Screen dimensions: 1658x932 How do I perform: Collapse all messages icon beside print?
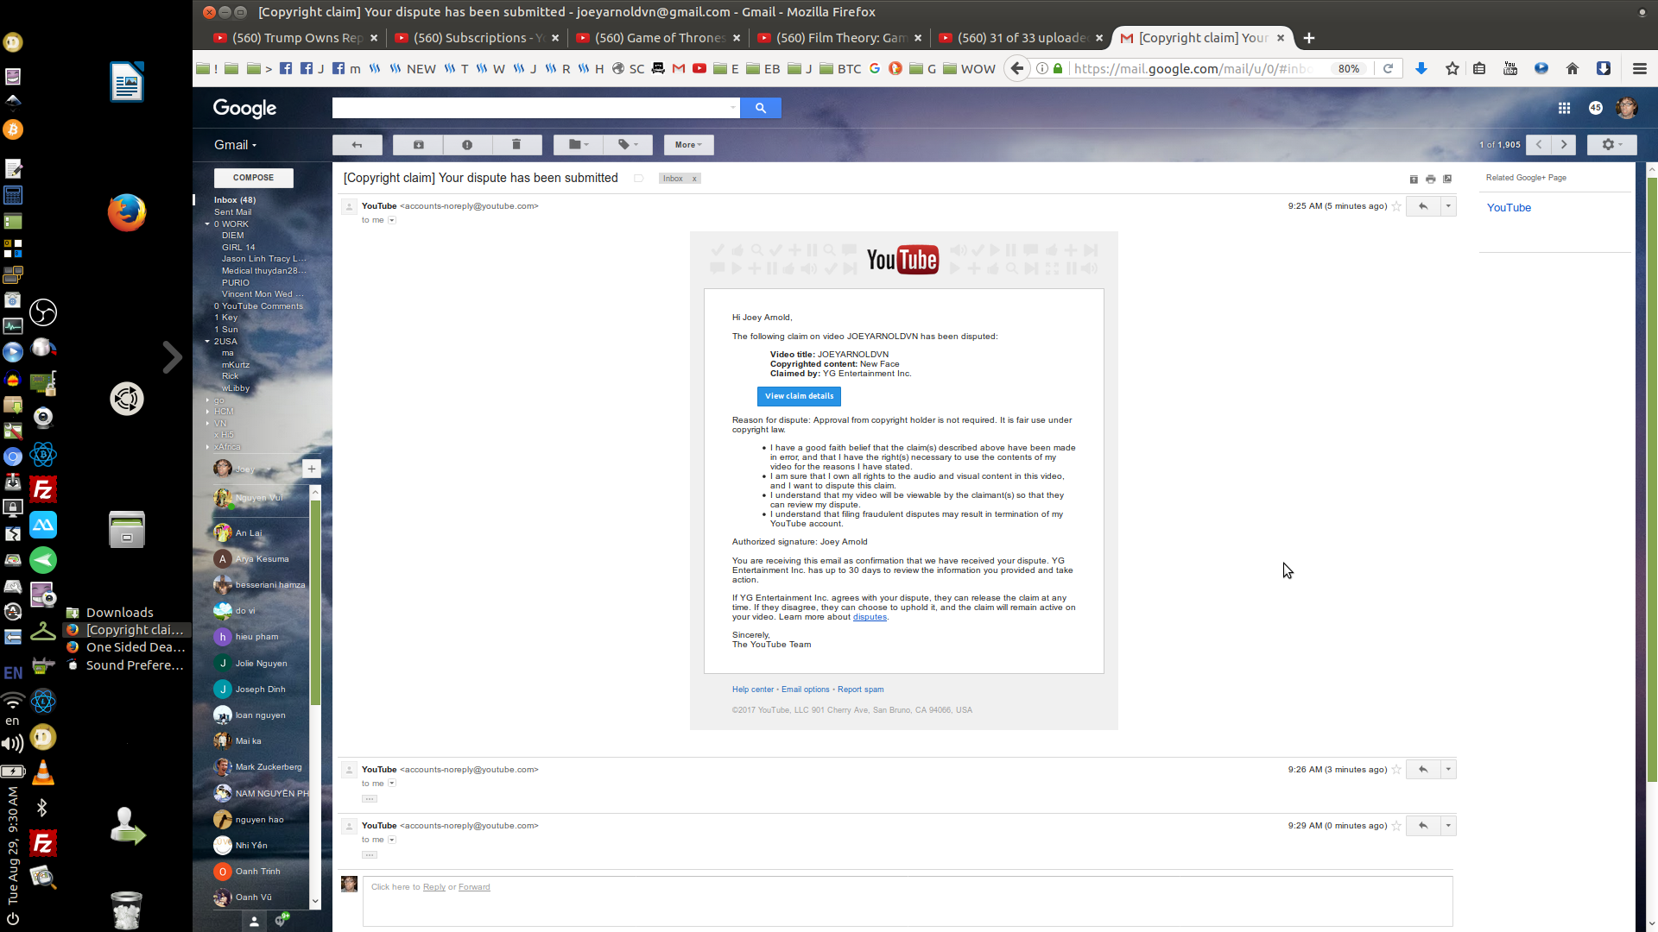pyautogui.click(x=1414, y=179)
